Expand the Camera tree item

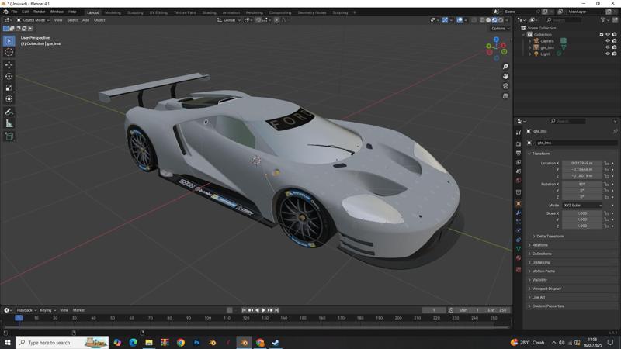pyautogui.click(x=530, y=41)
